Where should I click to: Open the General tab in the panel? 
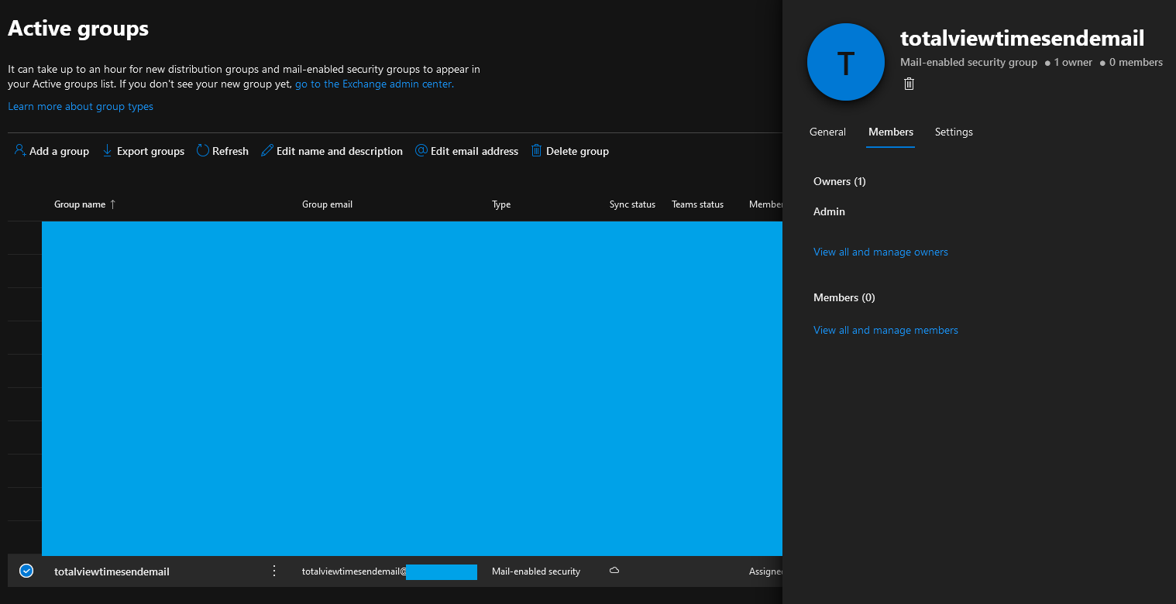827,132
